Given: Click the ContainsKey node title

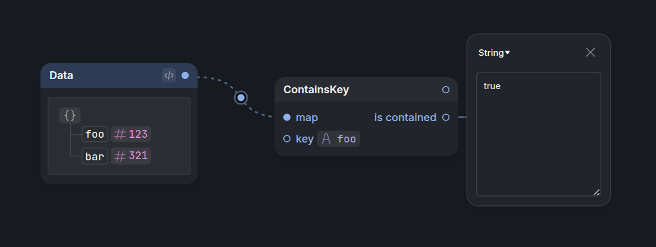Looking at the screenshot, I should 316,90.
